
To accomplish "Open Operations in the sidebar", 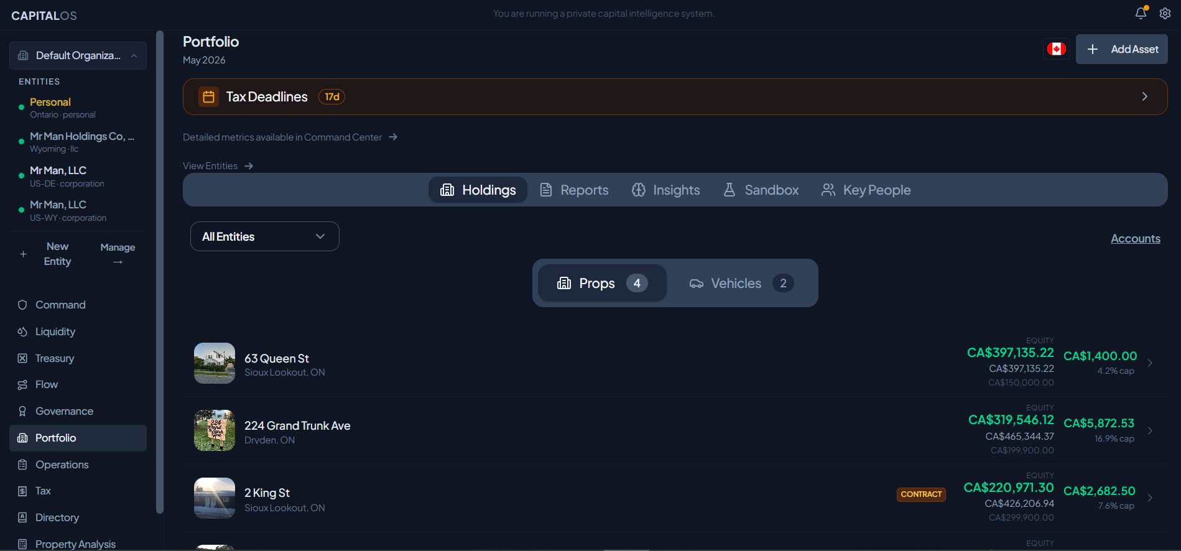I will point(78,465).
